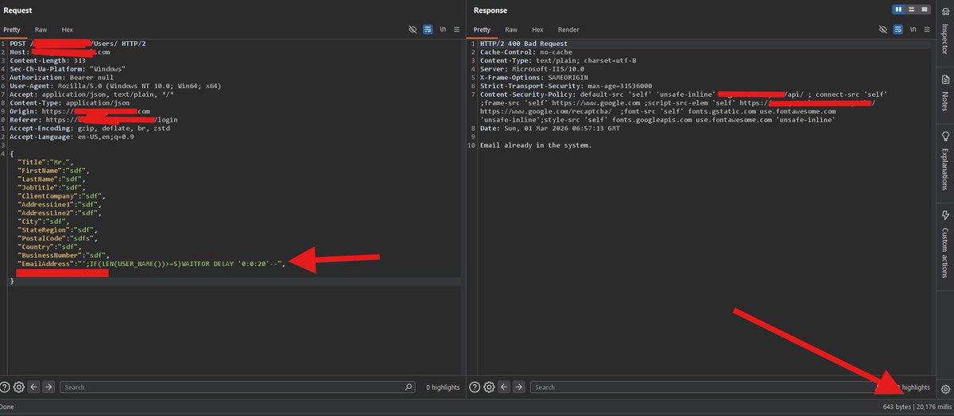Click the Request search field
Viewport: 954px width, 416px height.
pos(238,387)
